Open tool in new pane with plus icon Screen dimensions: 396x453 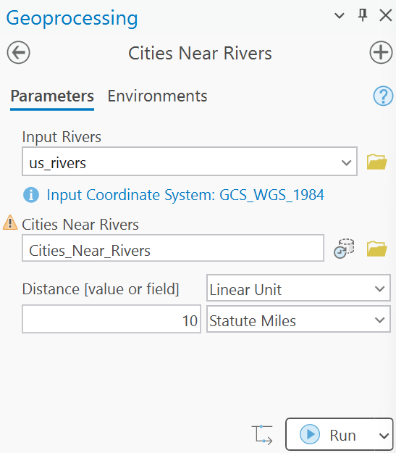[381, 53]
